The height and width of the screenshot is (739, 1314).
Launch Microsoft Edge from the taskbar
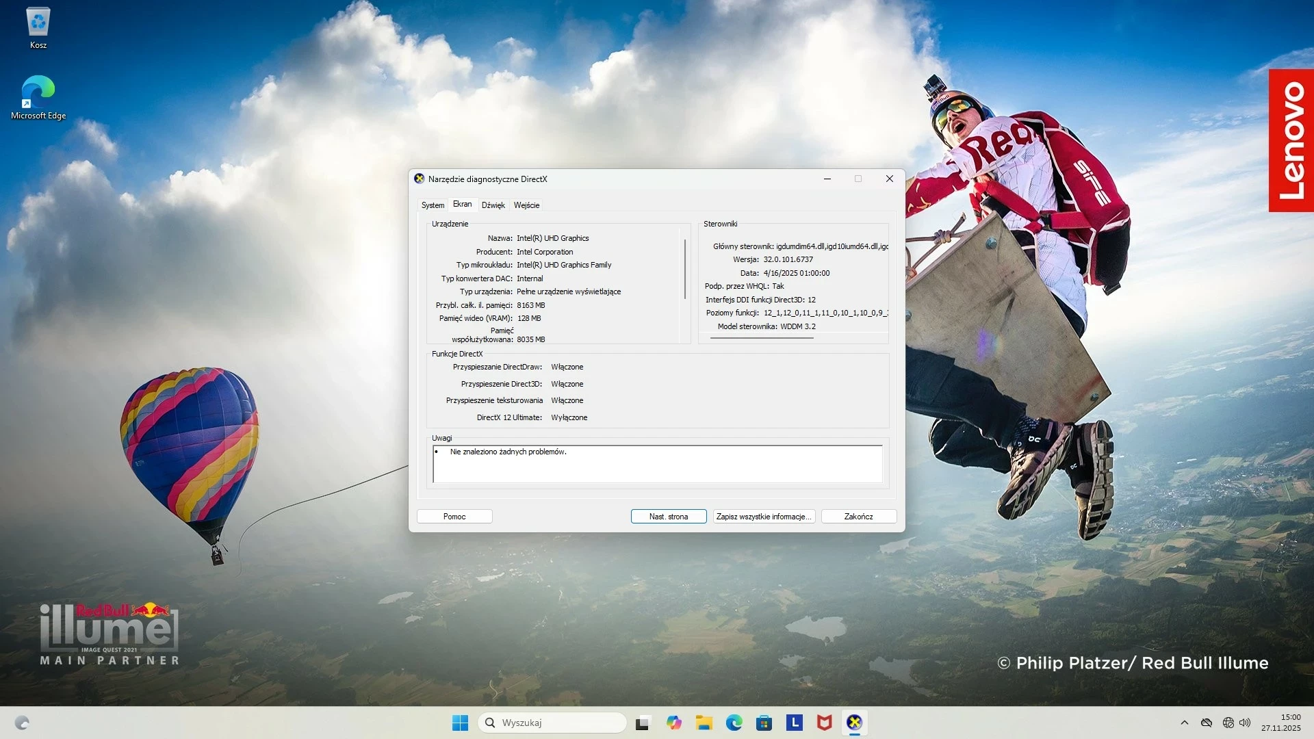click(734, 722)
